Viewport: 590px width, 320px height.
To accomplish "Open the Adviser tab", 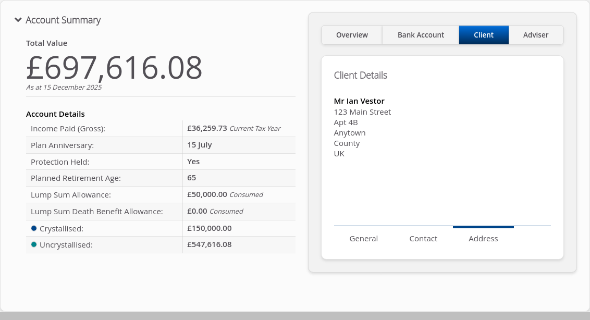I will (536, 35).
